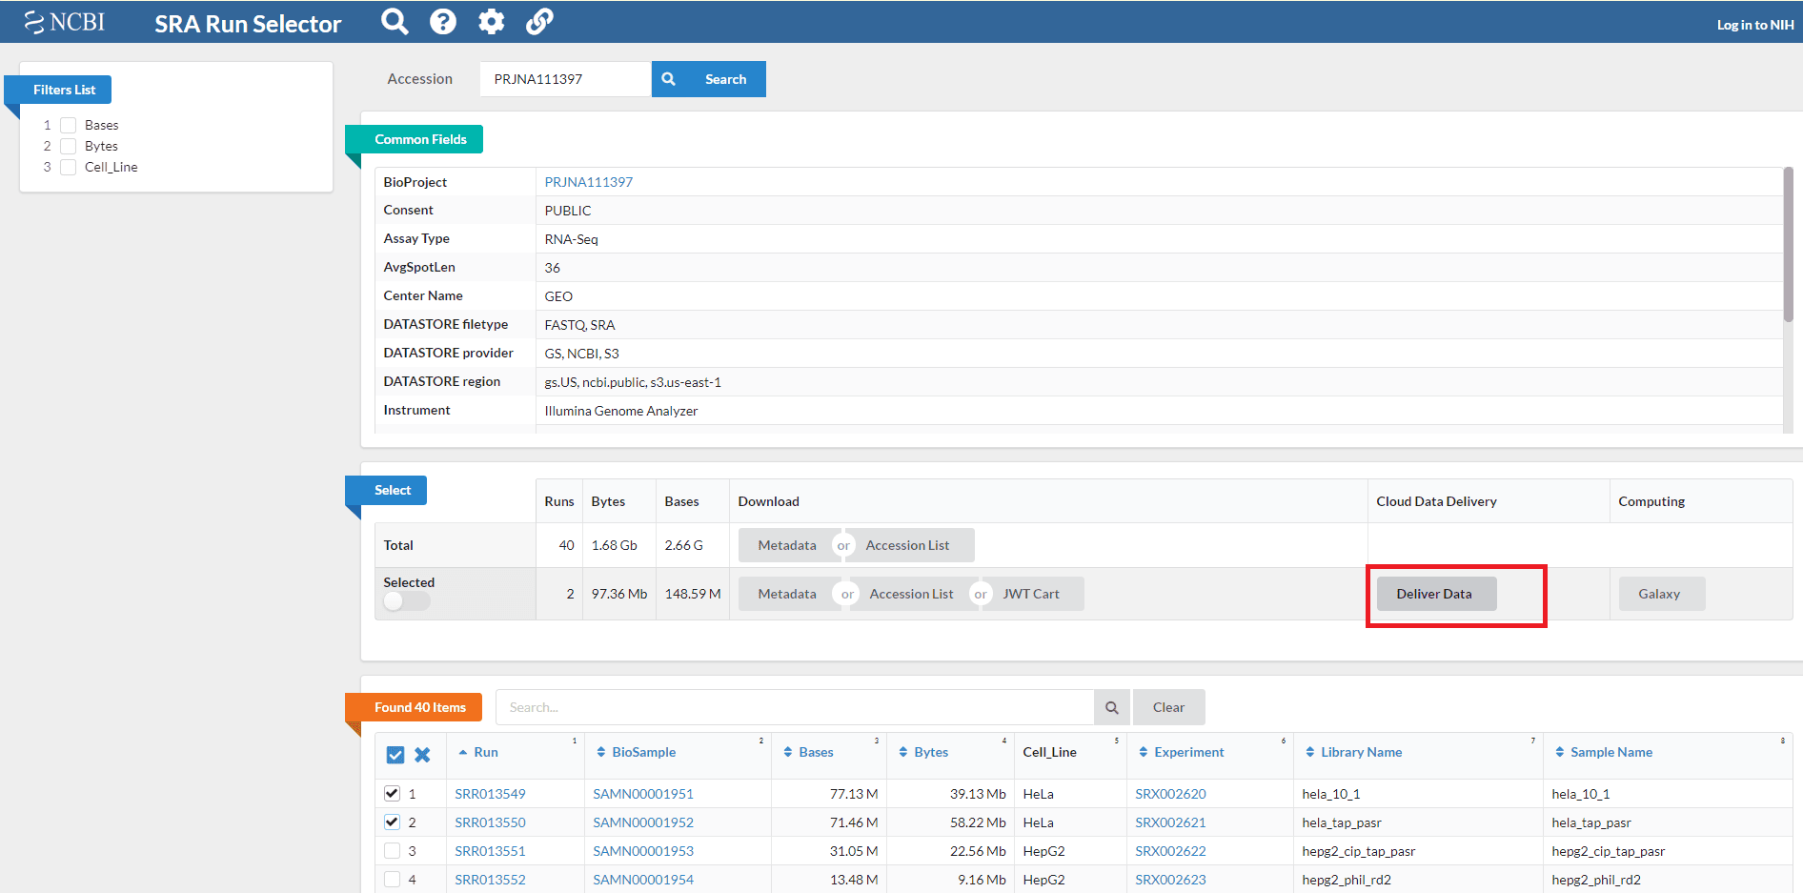This screenshot has height=893, width=1803.
Task: Download Accession List for Total runs
Action: (907, 545)
